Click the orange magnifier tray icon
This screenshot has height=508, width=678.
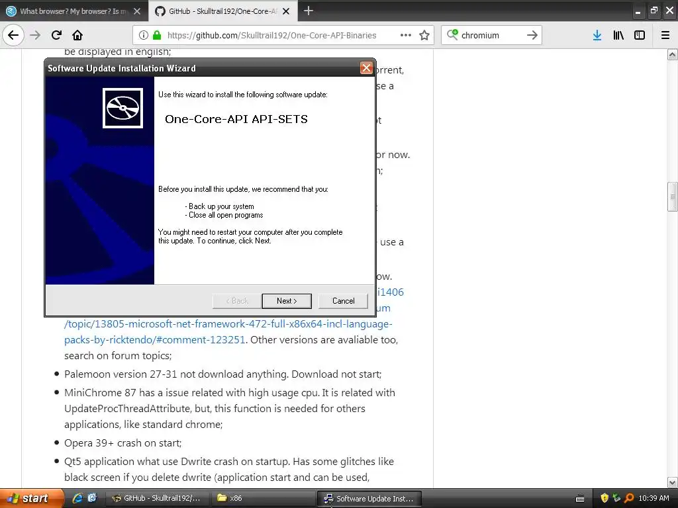pyautogui.click(x=629, y=499)
